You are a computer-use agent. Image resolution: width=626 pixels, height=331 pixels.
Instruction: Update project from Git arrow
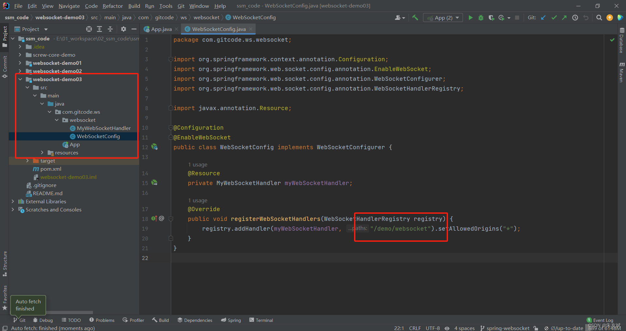coord(543,18)
